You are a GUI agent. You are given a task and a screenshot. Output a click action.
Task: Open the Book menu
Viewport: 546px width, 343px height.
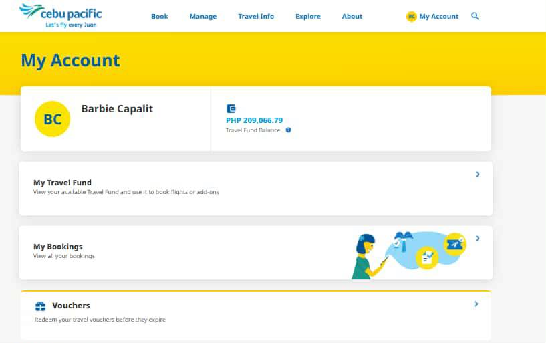(160, 16)
